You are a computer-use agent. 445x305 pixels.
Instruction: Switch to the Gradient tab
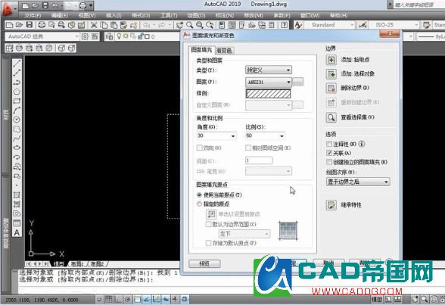click(224, 51)
